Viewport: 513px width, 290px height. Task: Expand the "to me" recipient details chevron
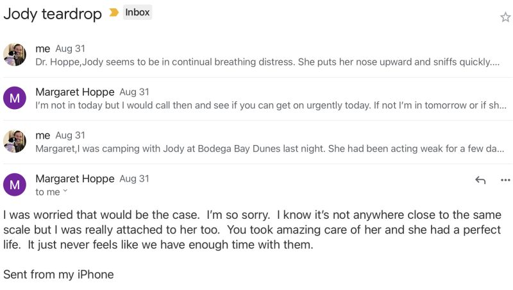coord(65,192)
